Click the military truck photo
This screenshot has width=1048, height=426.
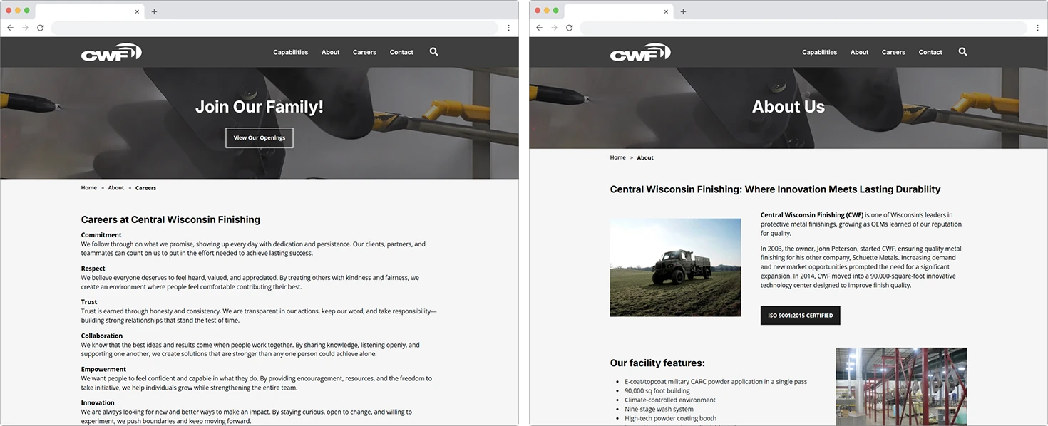point(675,267)
